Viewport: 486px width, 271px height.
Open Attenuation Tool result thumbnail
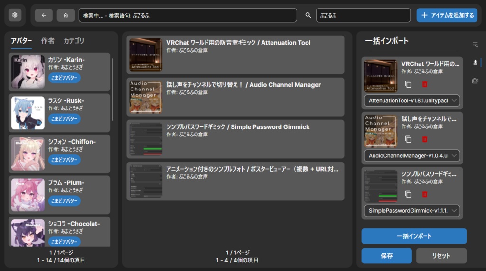click(x=146, y=55)
